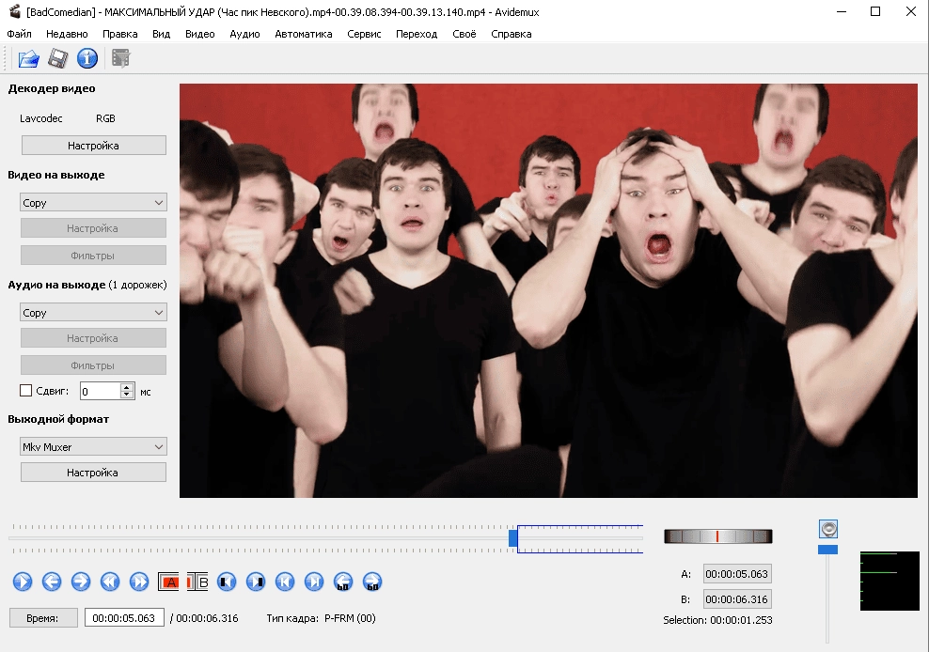
Task: Show file information with the blue info icon
Action: point(87,58)
